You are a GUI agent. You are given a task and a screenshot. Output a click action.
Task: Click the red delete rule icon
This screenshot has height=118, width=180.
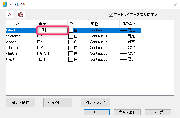click(21, 15)
